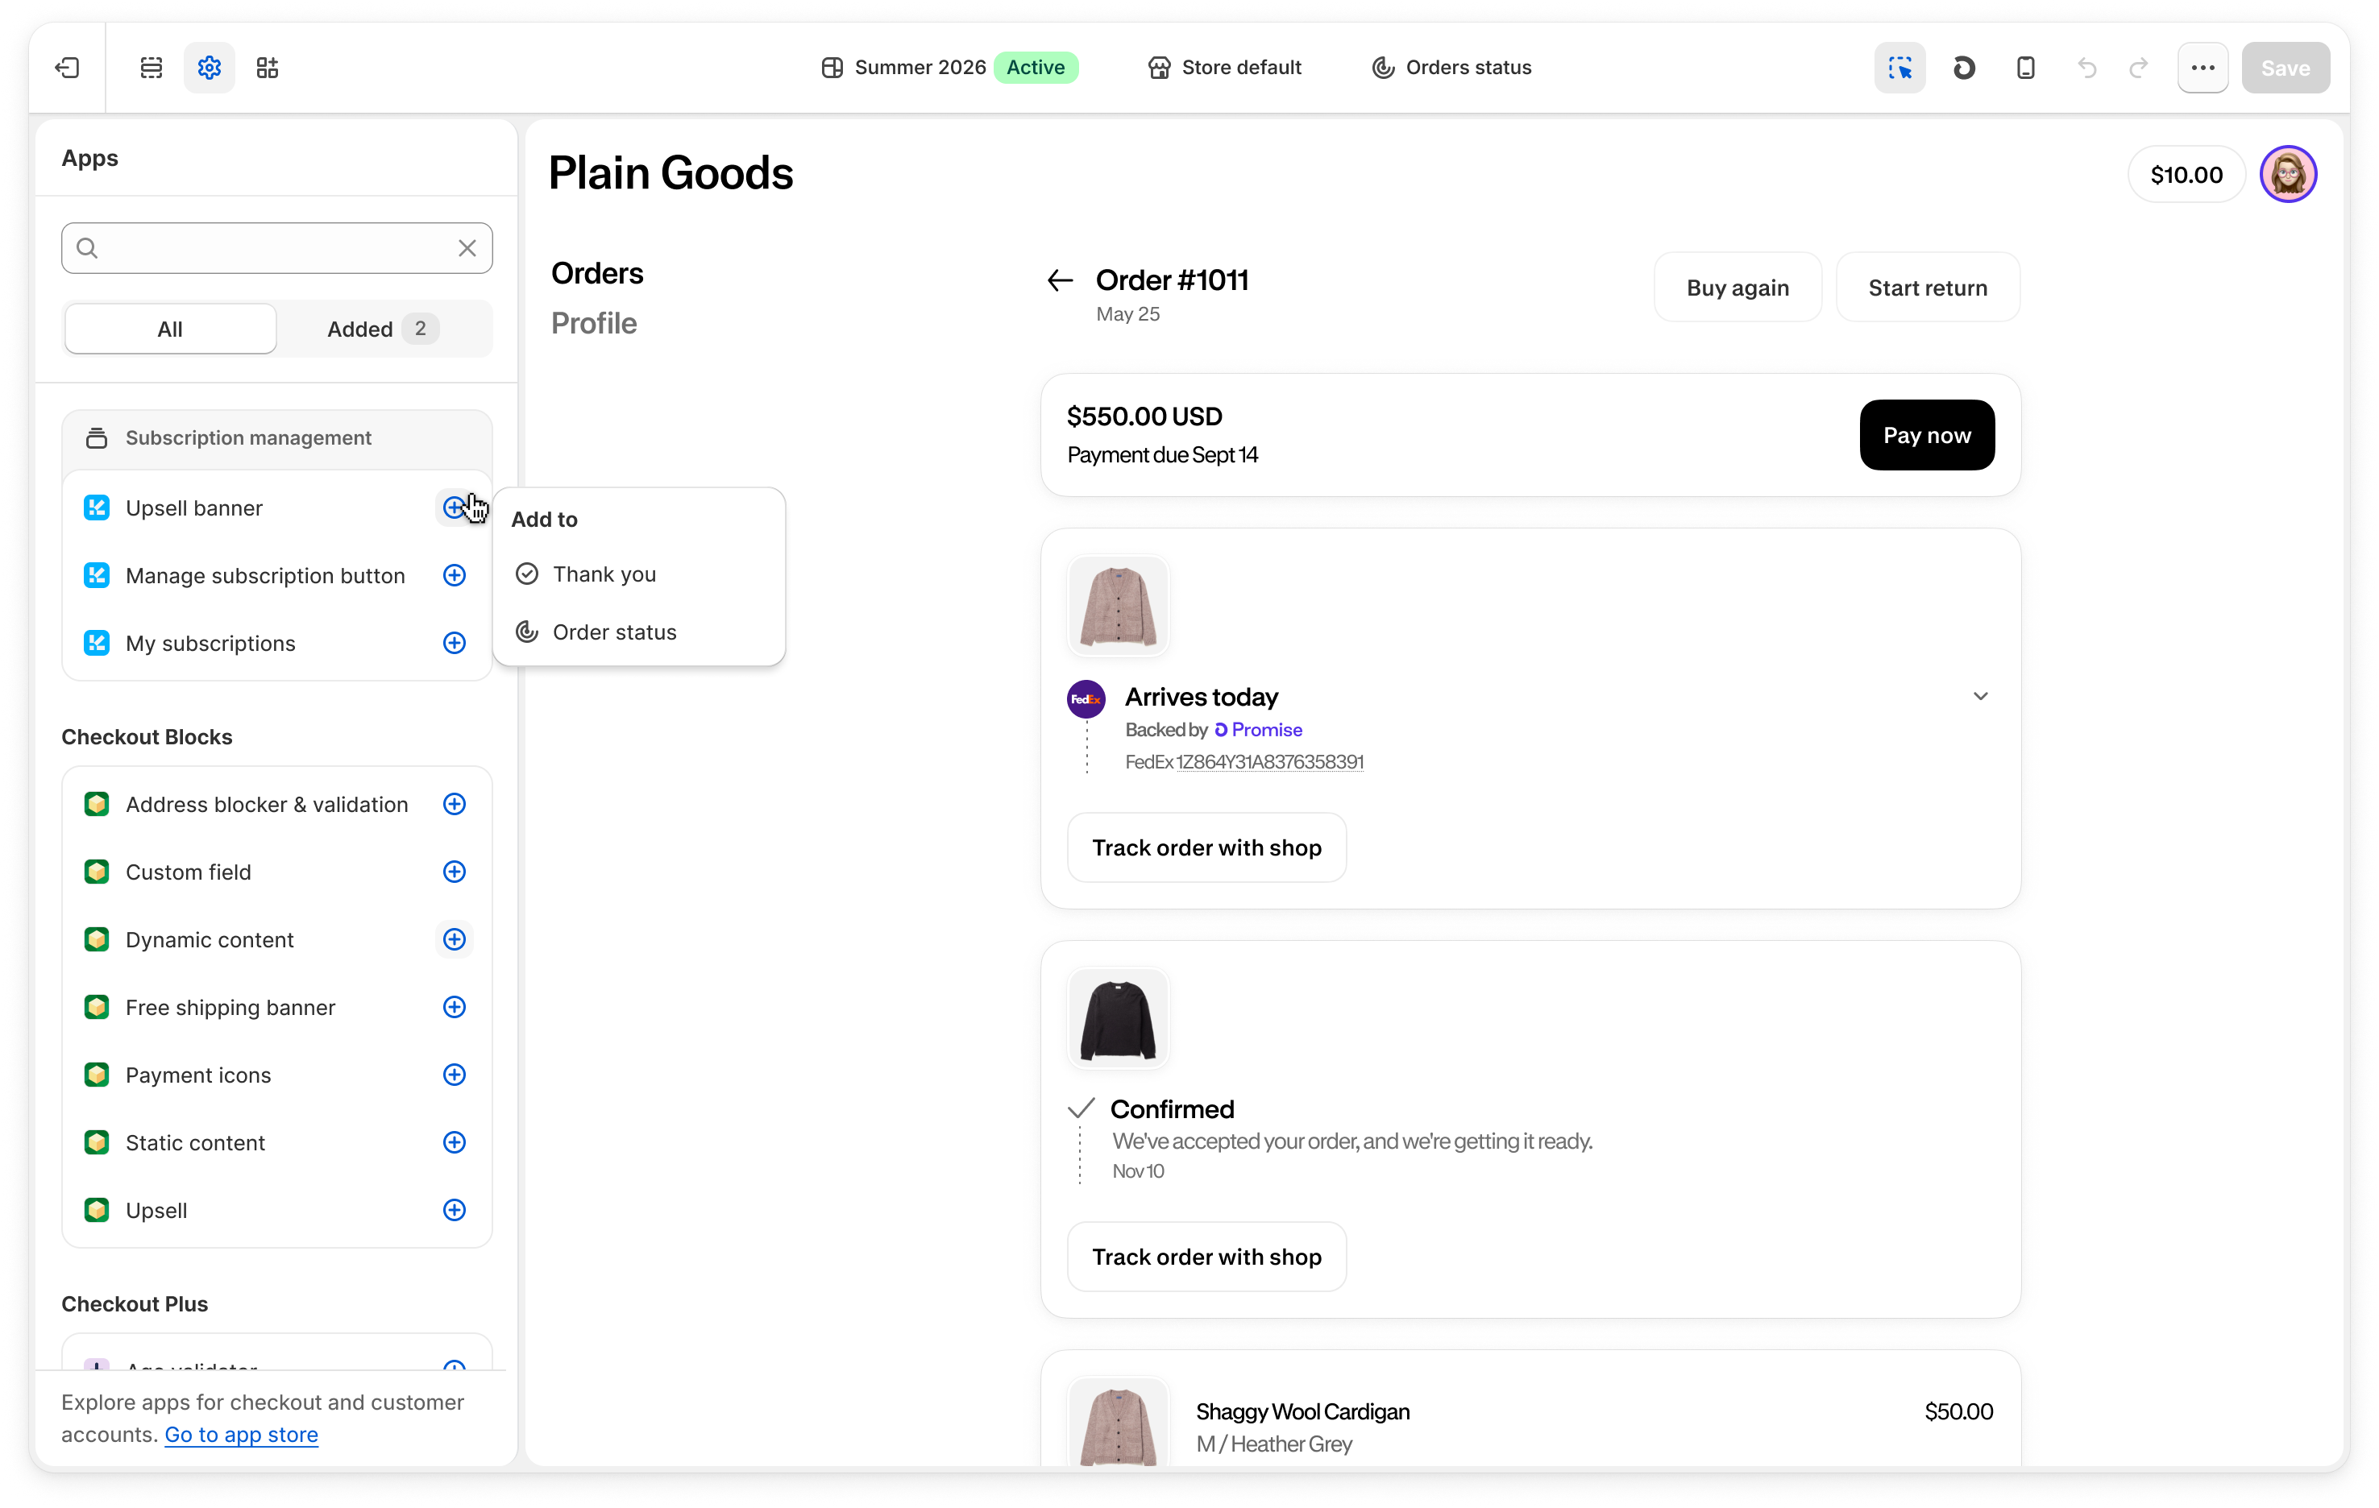Choose Thank you in Add to menu
Image resolution: width=2379 pixels, height=1508 pixels.
click(x=638, y=574)
